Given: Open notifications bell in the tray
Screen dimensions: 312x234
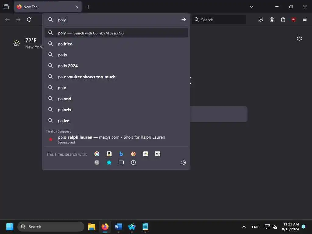Looking at the screenshot, I should (304, 227).
